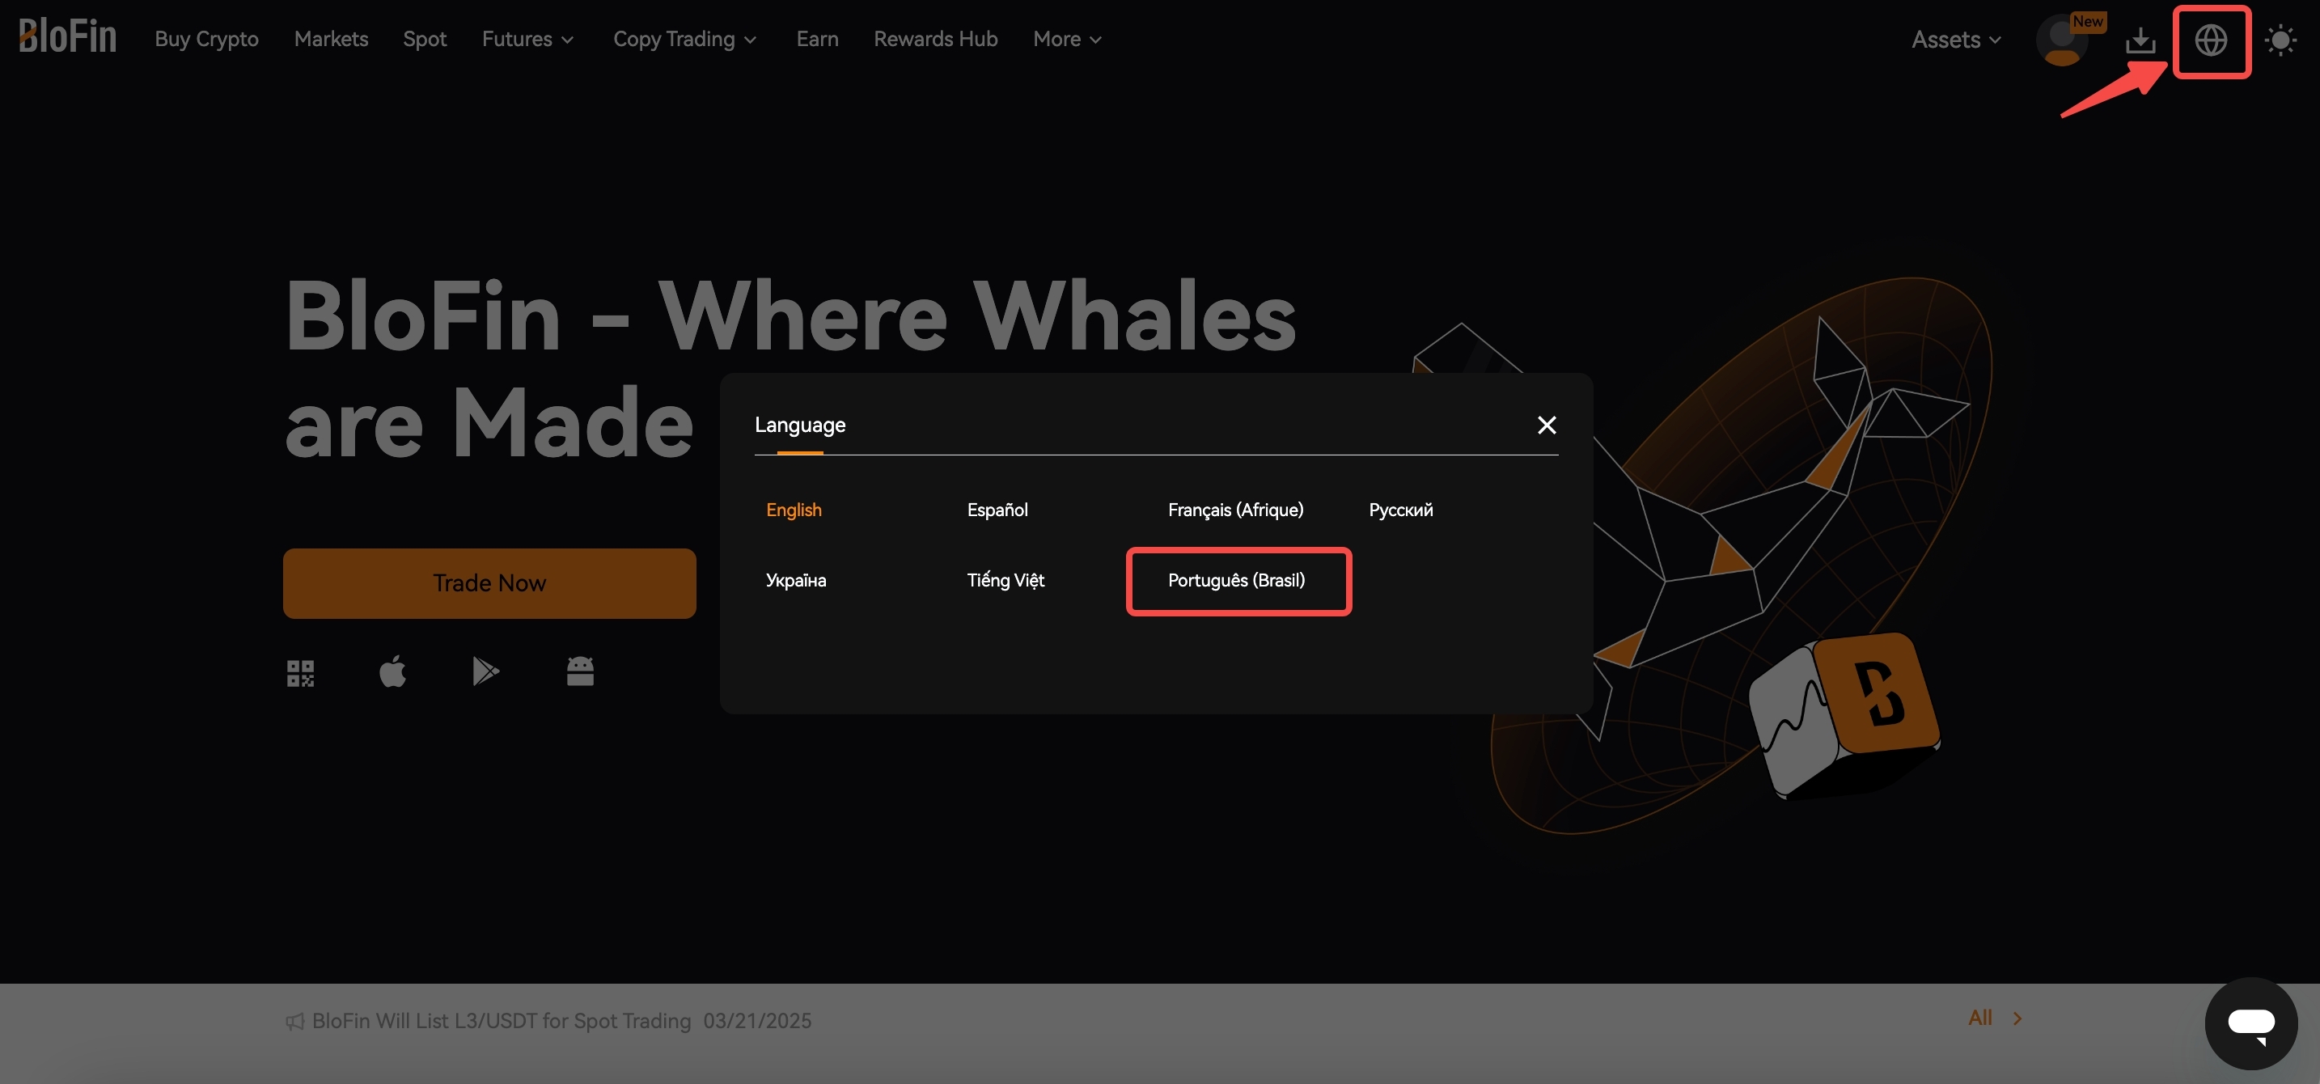Open the globe language selector icon
The image size is (2320, 1084).
tap(2211, 40)
